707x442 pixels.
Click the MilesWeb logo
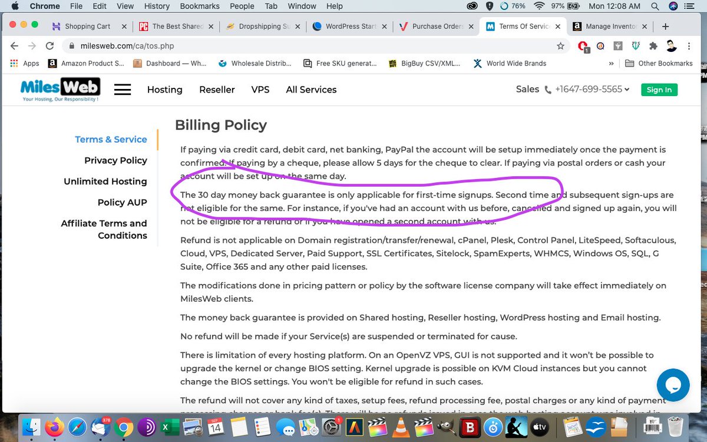[60, 90]
